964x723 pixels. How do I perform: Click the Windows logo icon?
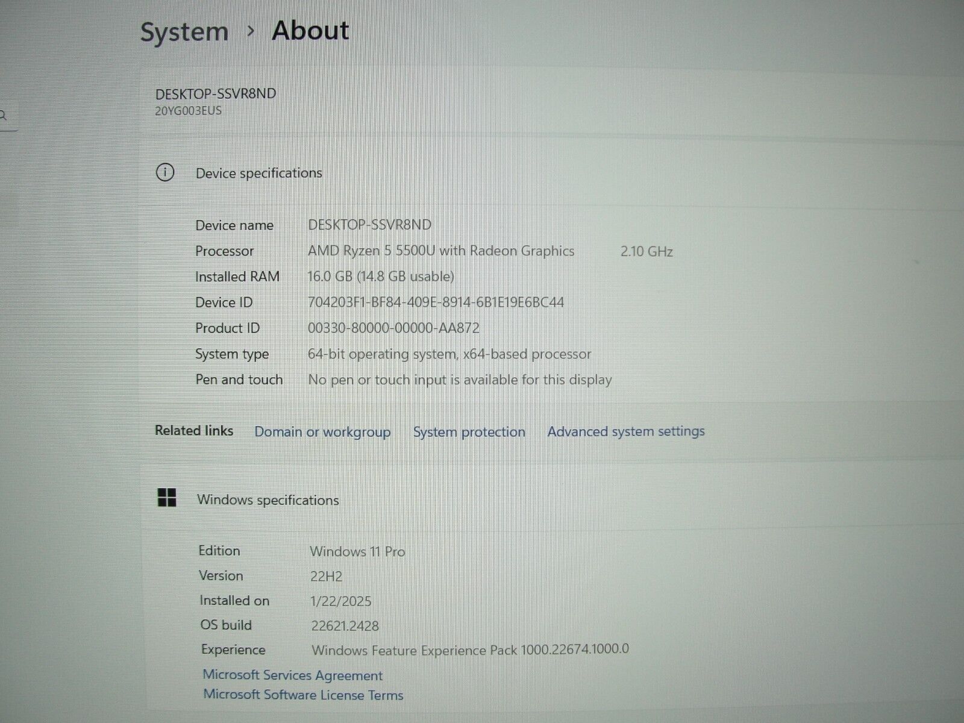click(167, 498)
